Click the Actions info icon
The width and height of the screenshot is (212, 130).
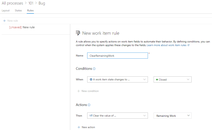point(89,105)
